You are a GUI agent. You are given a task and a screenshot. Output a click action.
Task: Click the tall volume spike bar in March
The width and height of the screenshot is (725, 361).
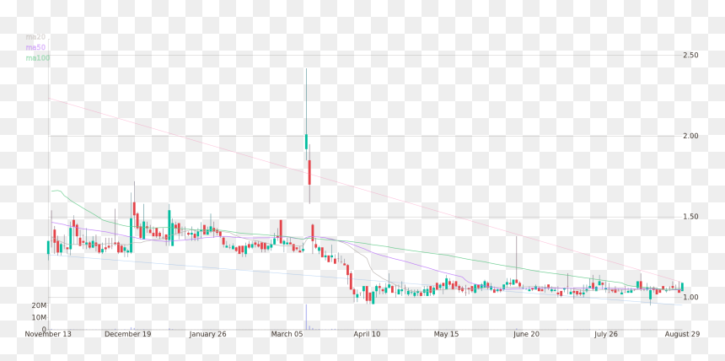(x=306, y=317)
